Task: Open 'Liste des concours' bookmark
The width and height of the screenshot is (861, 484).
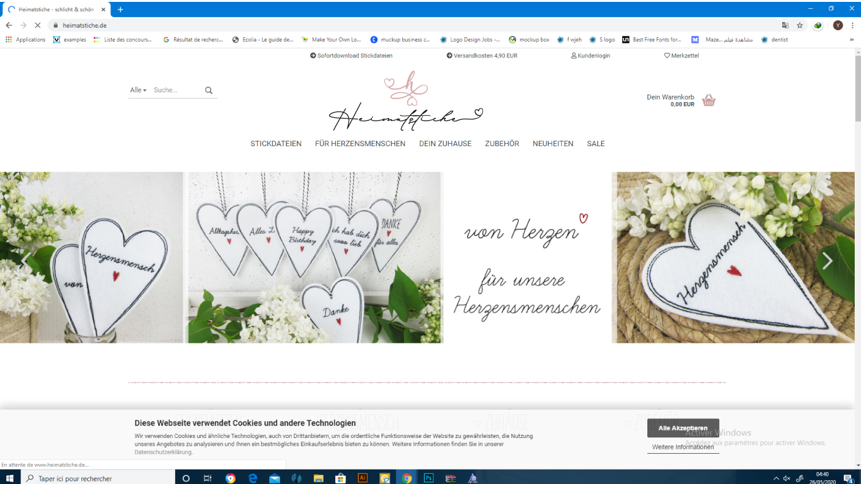Action: (123, 40)
